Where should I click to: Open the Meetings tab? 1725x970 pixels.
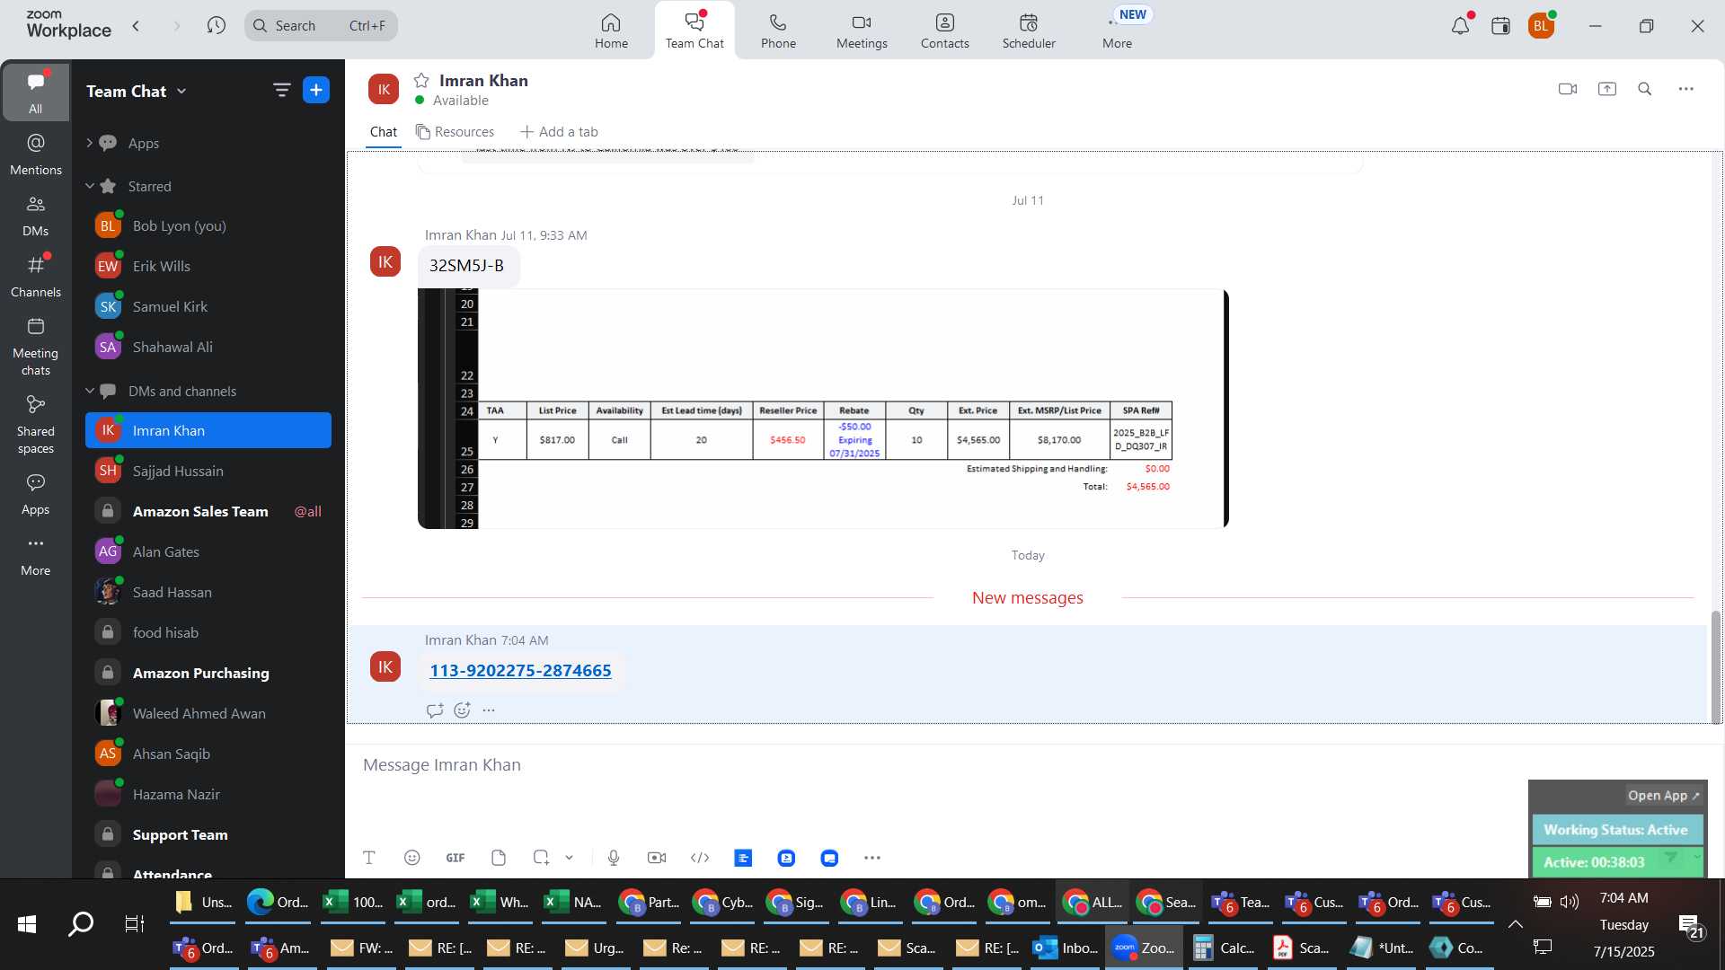coord(862,31)
